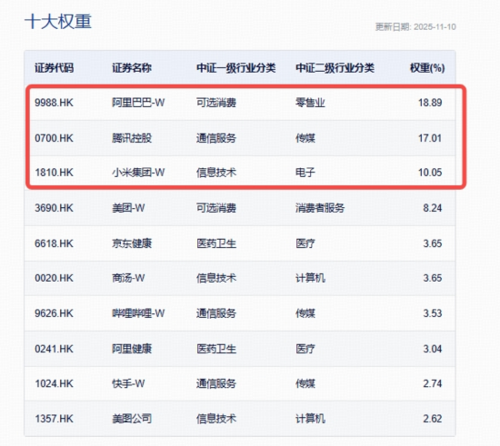Click the 电子 industry cell
Image resolution: width=500 pixels, height=446 pixels.
click(305, 173)
